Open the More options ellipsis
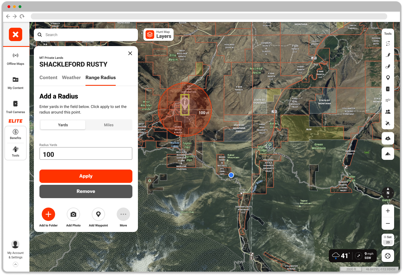 click(123, 214)
